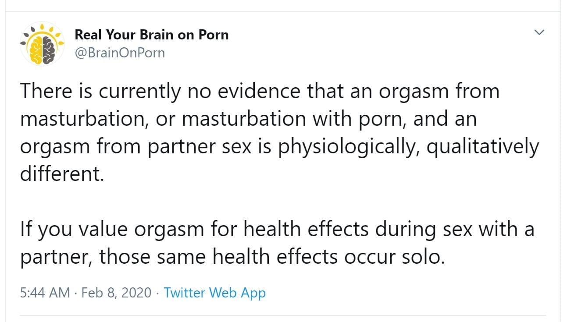Open the Twitter Web App source link
This screenshot has height=322, width=567.
[x=214, y=292]
